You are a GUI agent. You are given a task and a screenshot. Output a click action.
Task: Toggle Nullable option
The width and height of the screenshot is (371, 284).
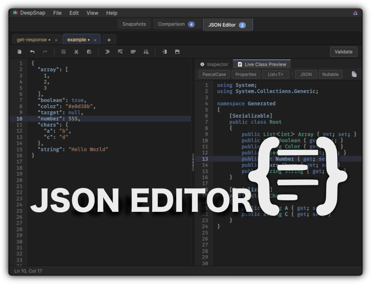[330, 74]
